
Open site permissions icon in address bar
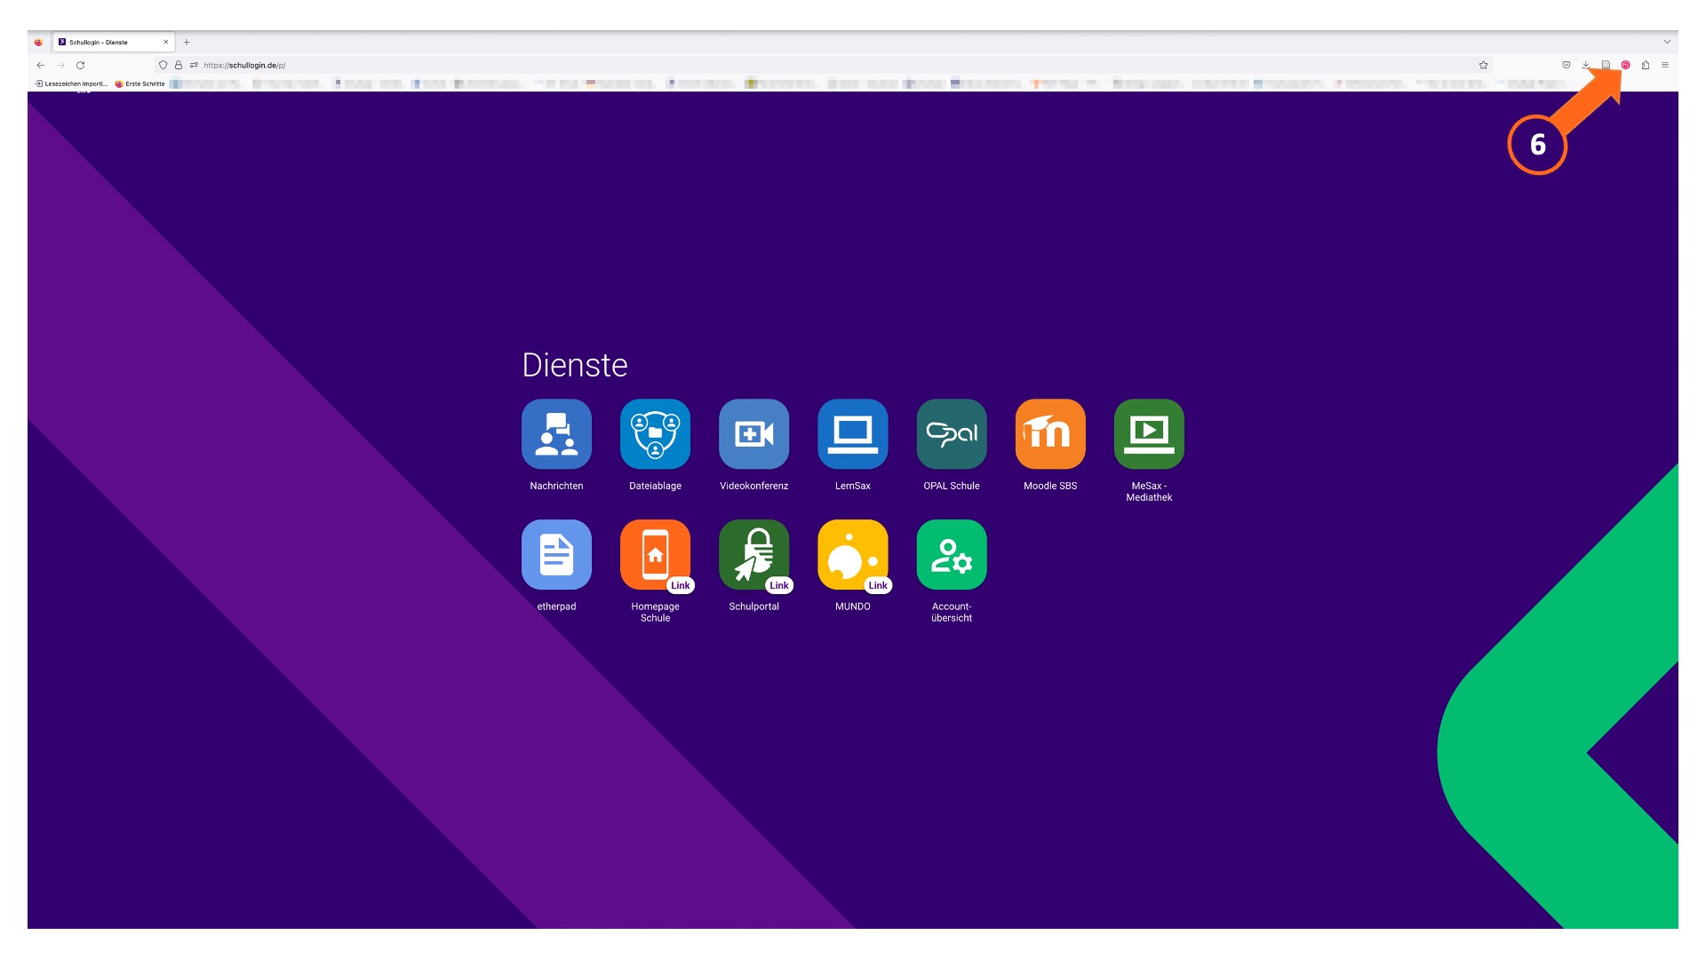coord(194,65)
